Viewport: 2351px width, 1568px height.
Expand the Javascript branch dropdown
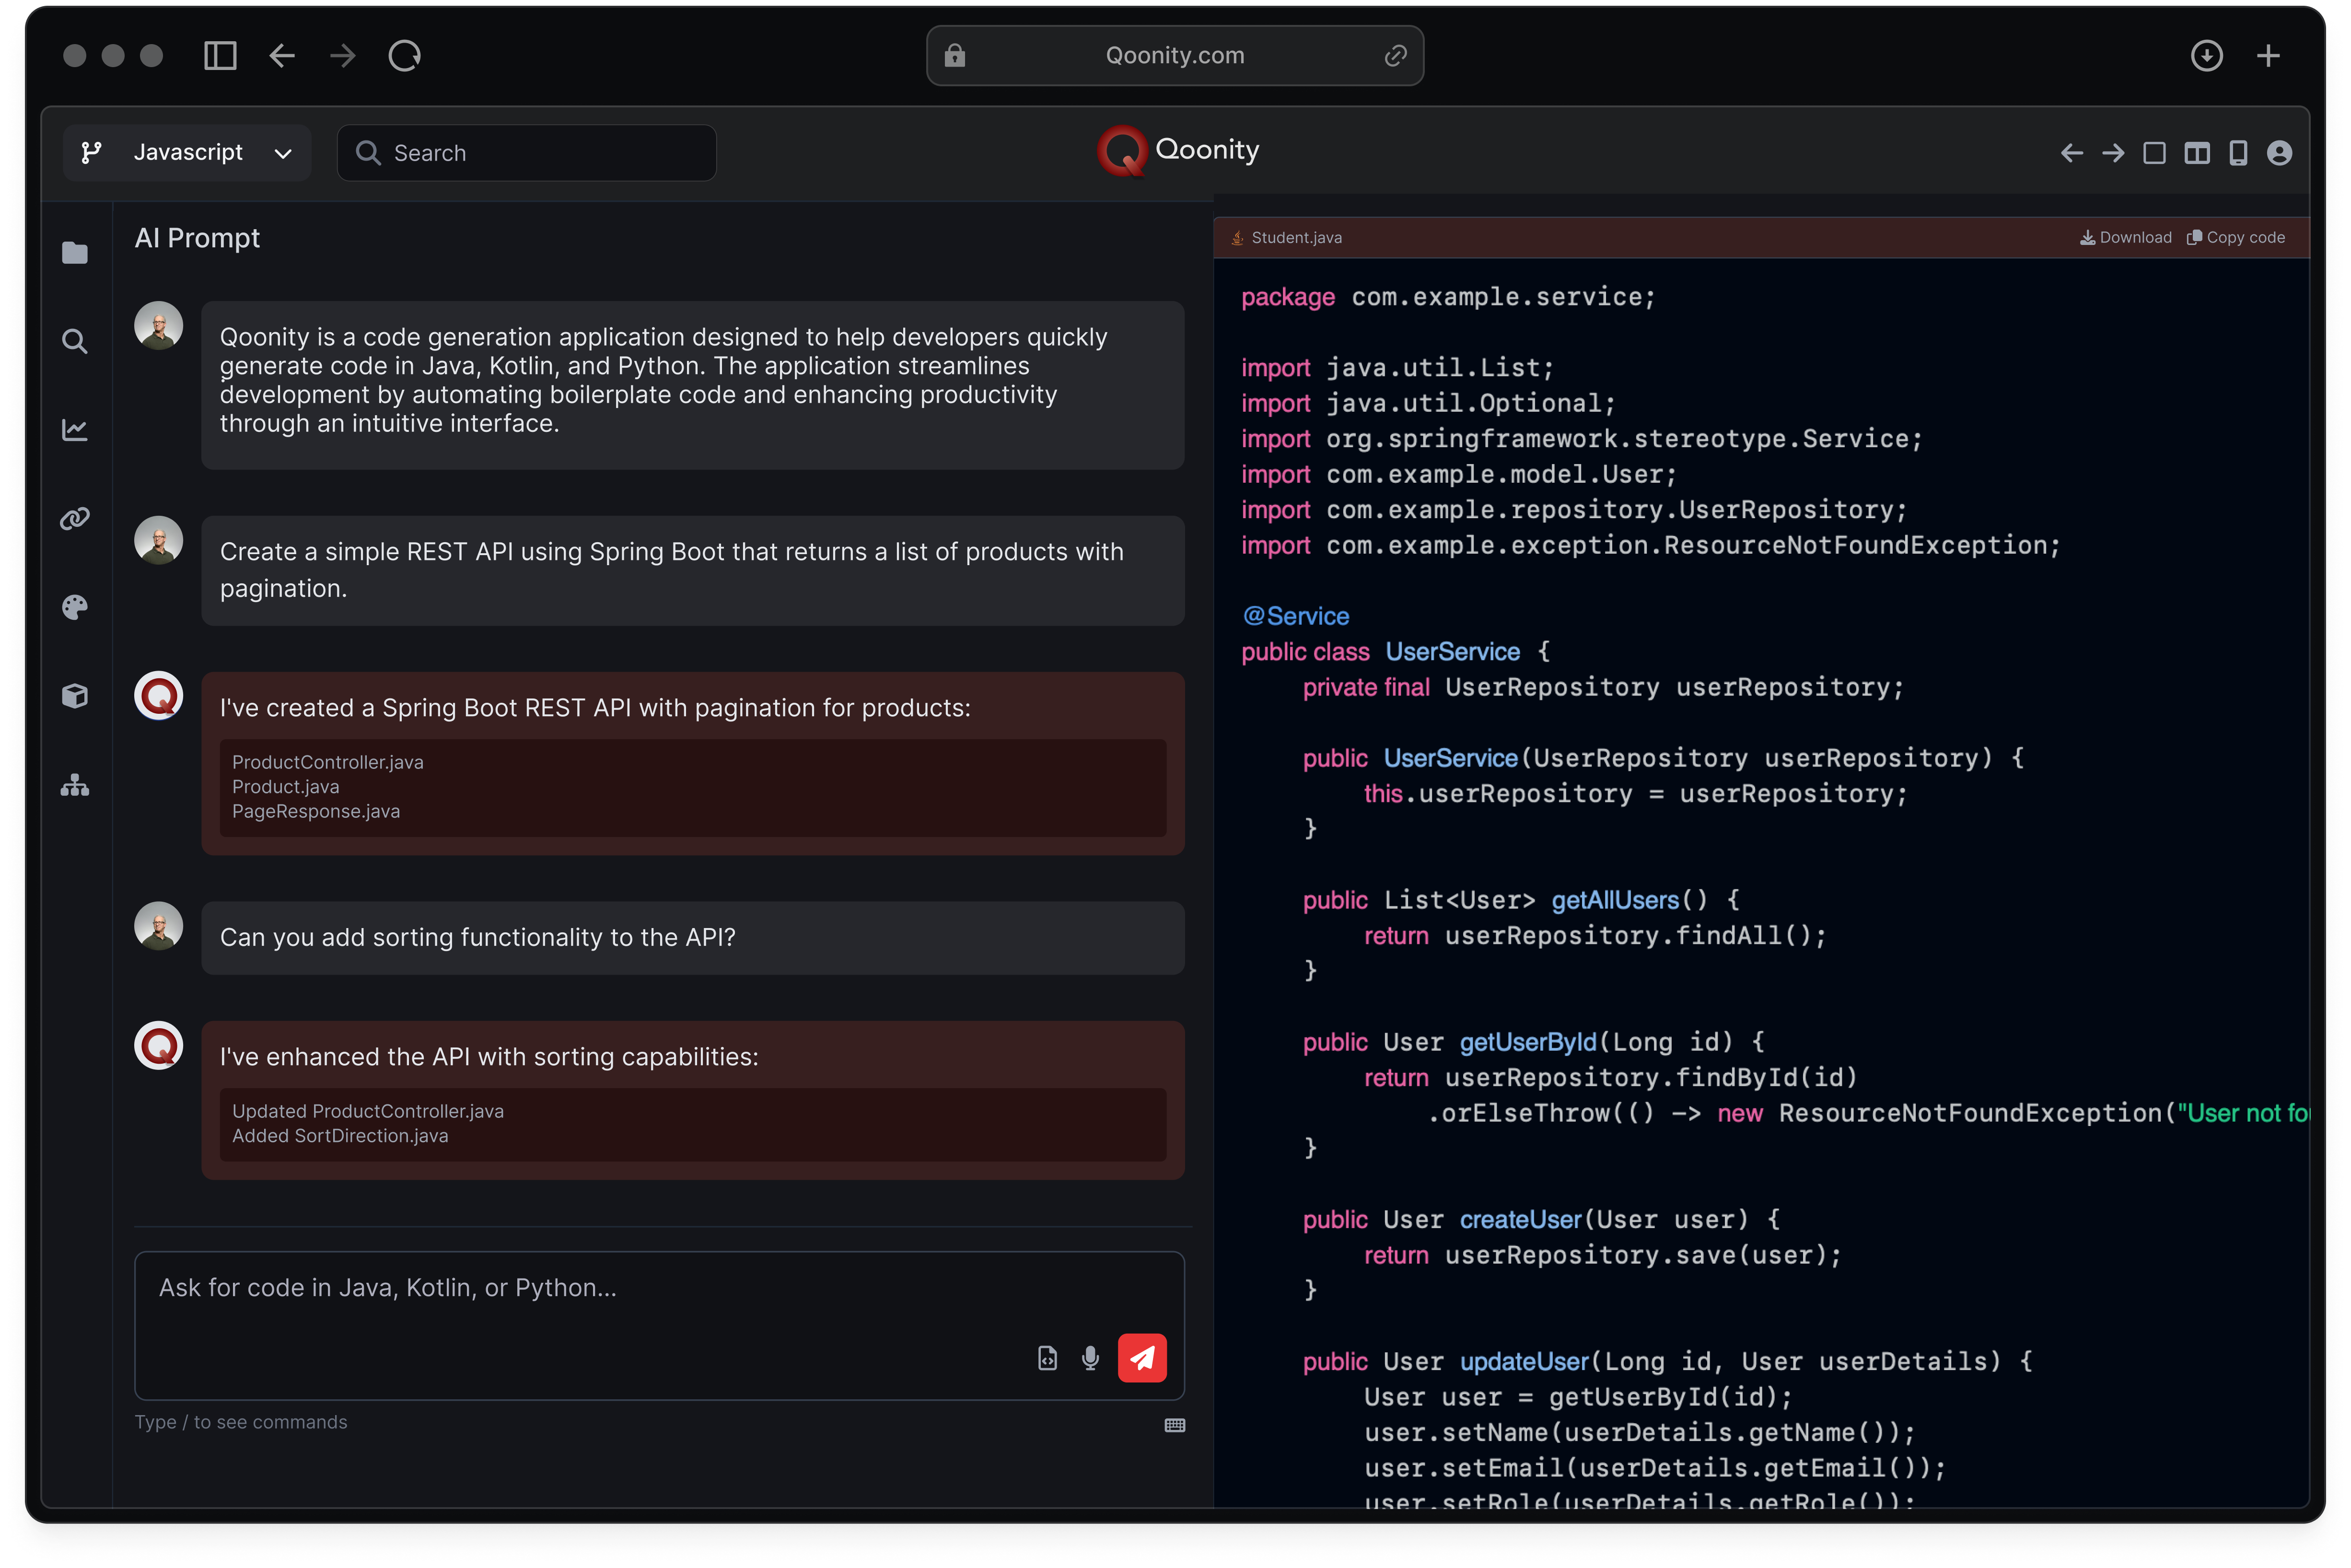tap(187, 152)
